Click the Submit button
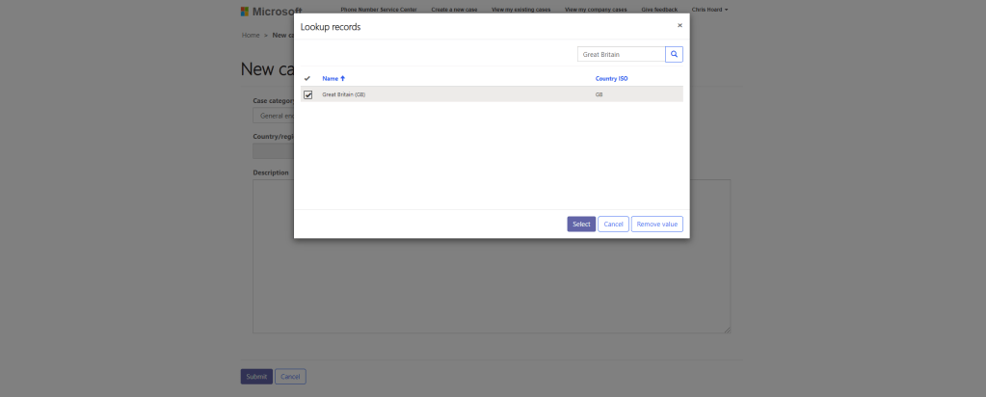 click(256, 377)
